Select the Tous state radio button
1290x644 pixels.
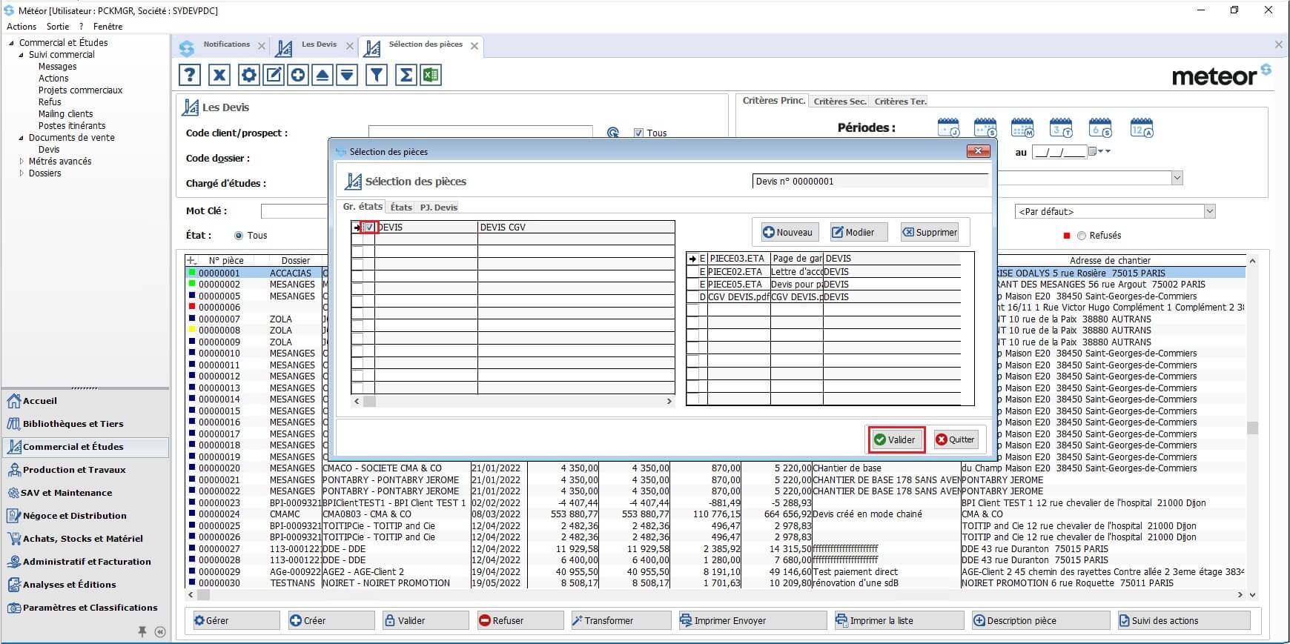click(x=239, y=236)
